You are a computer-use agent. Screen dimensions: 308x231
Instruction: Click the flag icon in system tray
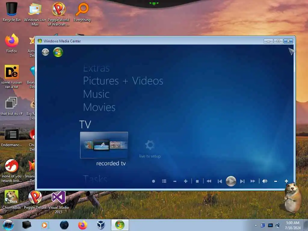[263, 225]
